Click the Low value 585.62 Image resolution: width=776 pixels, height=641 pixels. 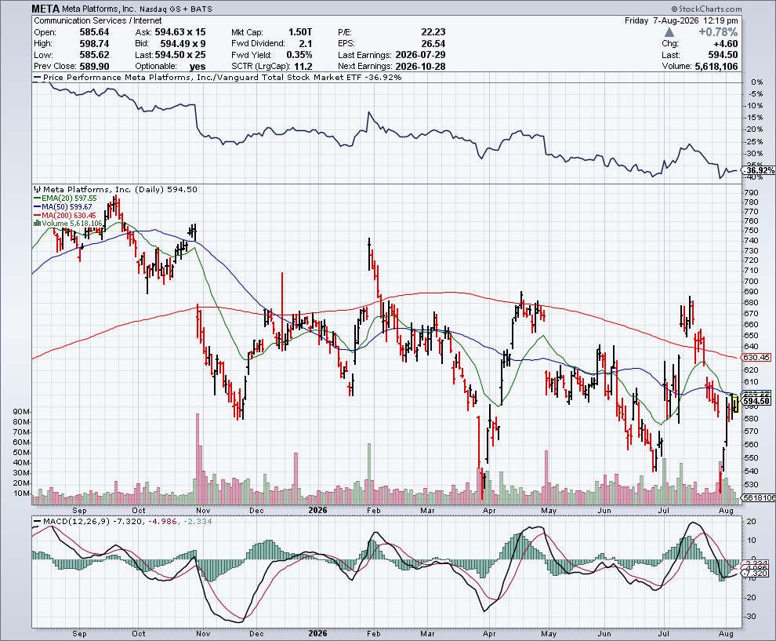pyautogui.click(x=94, y=55)
